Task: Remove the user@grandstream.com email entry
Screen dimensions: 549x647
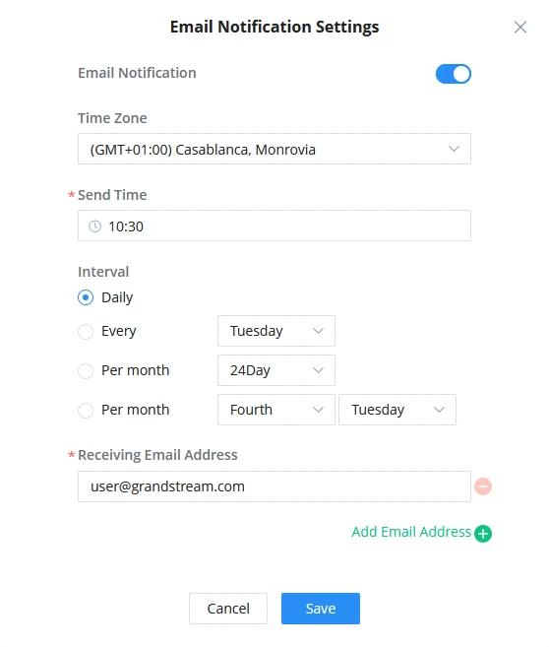Action: [483, 486]
